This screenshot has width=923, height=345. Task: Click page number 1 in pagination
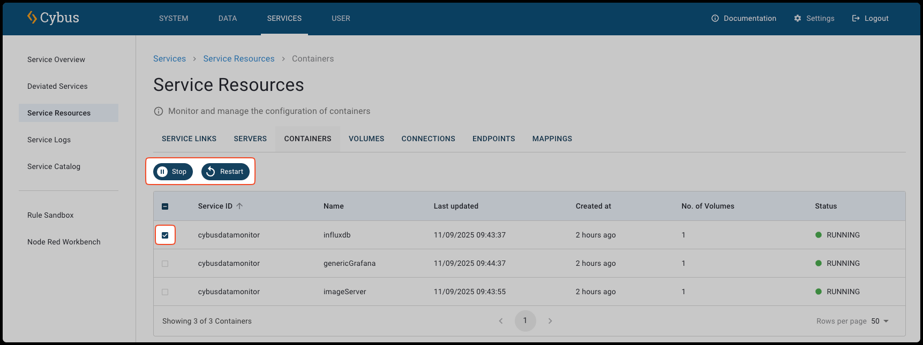[x=525, y=321]
